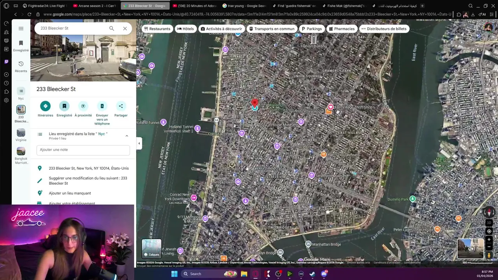Select the Bangkok Marriott recent thumbnail
The image size is (498, 280).
[x=21, y=156]
